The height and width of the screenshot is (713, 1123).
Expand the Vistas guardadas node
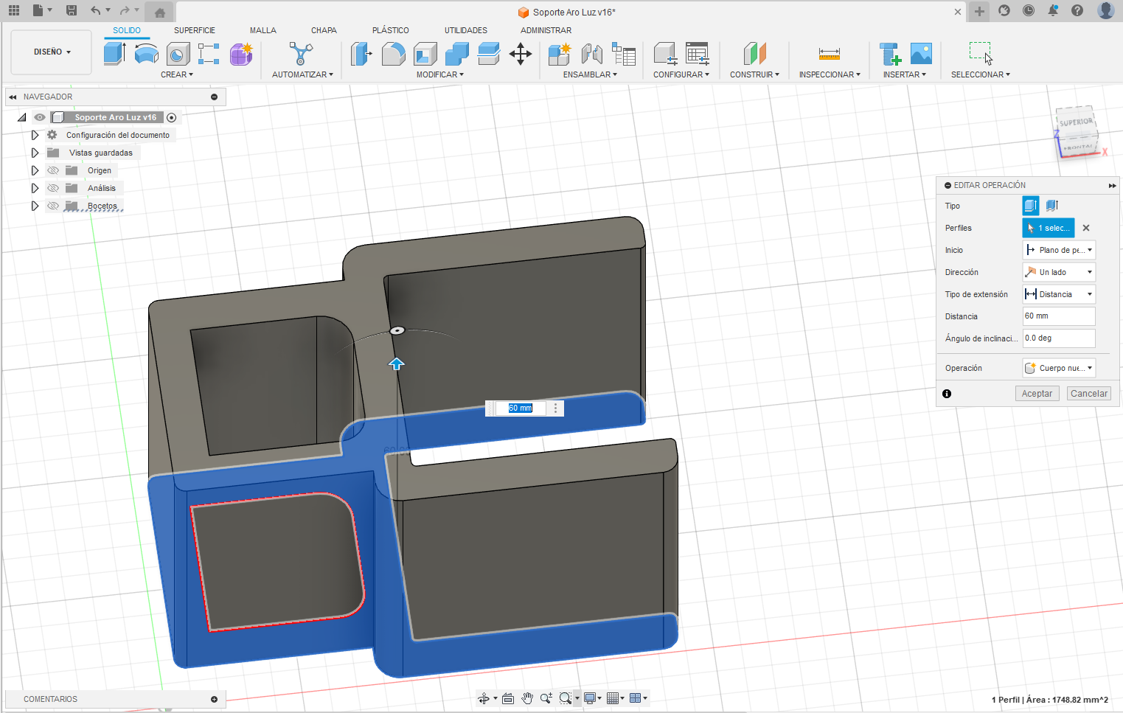[x=35, y=153]
